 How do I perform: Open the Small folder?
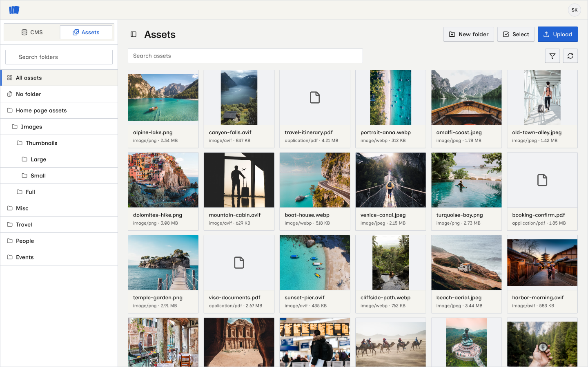click(x=59, y=175)
